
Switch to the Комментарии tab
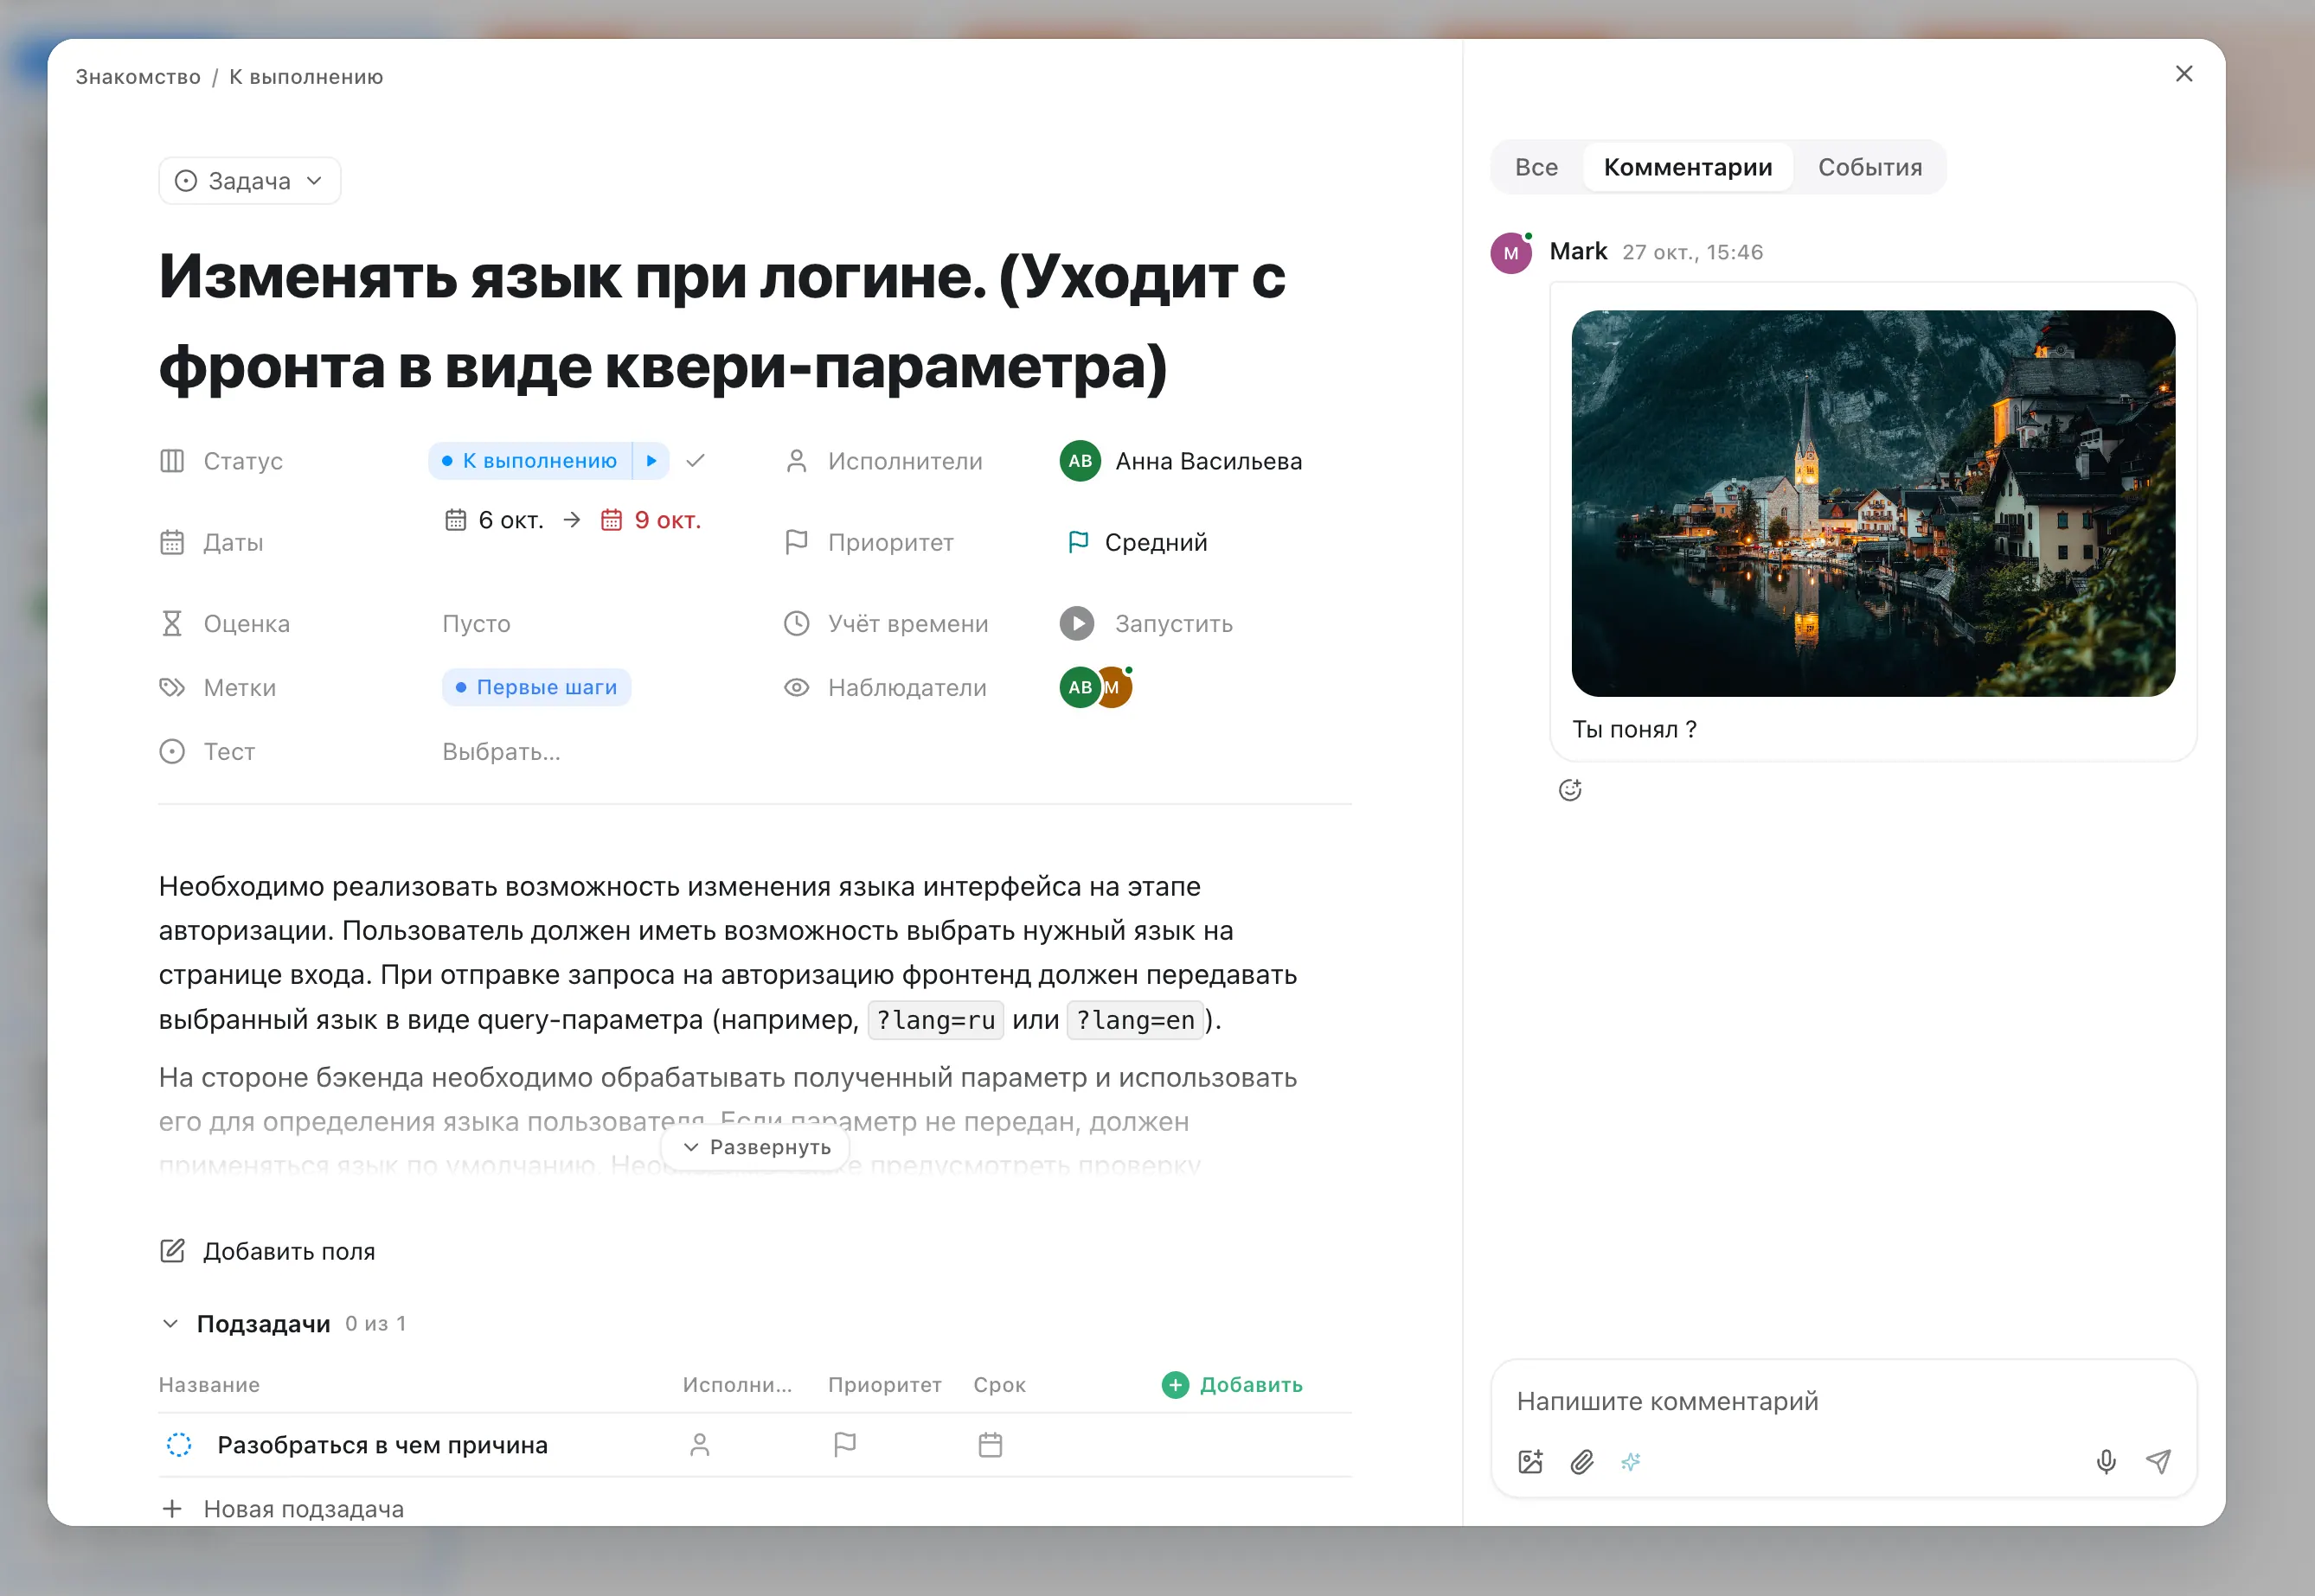(x=1688, y=167)
